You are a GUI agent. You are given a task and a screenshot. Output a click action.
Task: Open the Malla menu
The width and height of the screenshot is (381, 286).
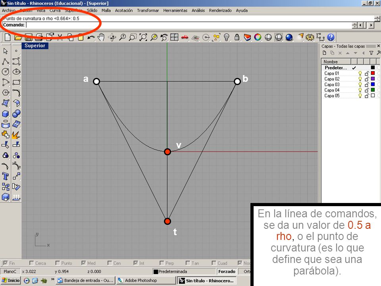[x=106, y=10]
